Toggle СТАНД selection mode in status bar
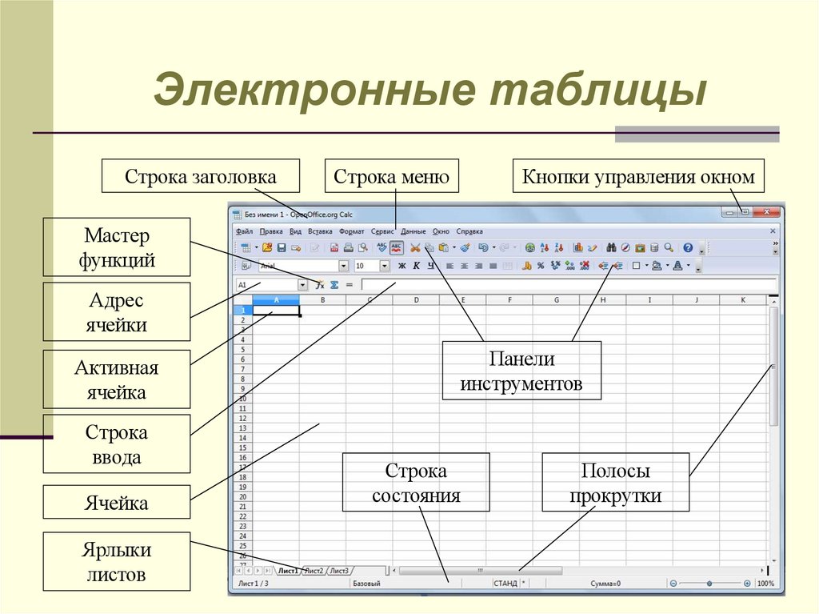Screen dimensions: 819x614 (x=505, y=583)
